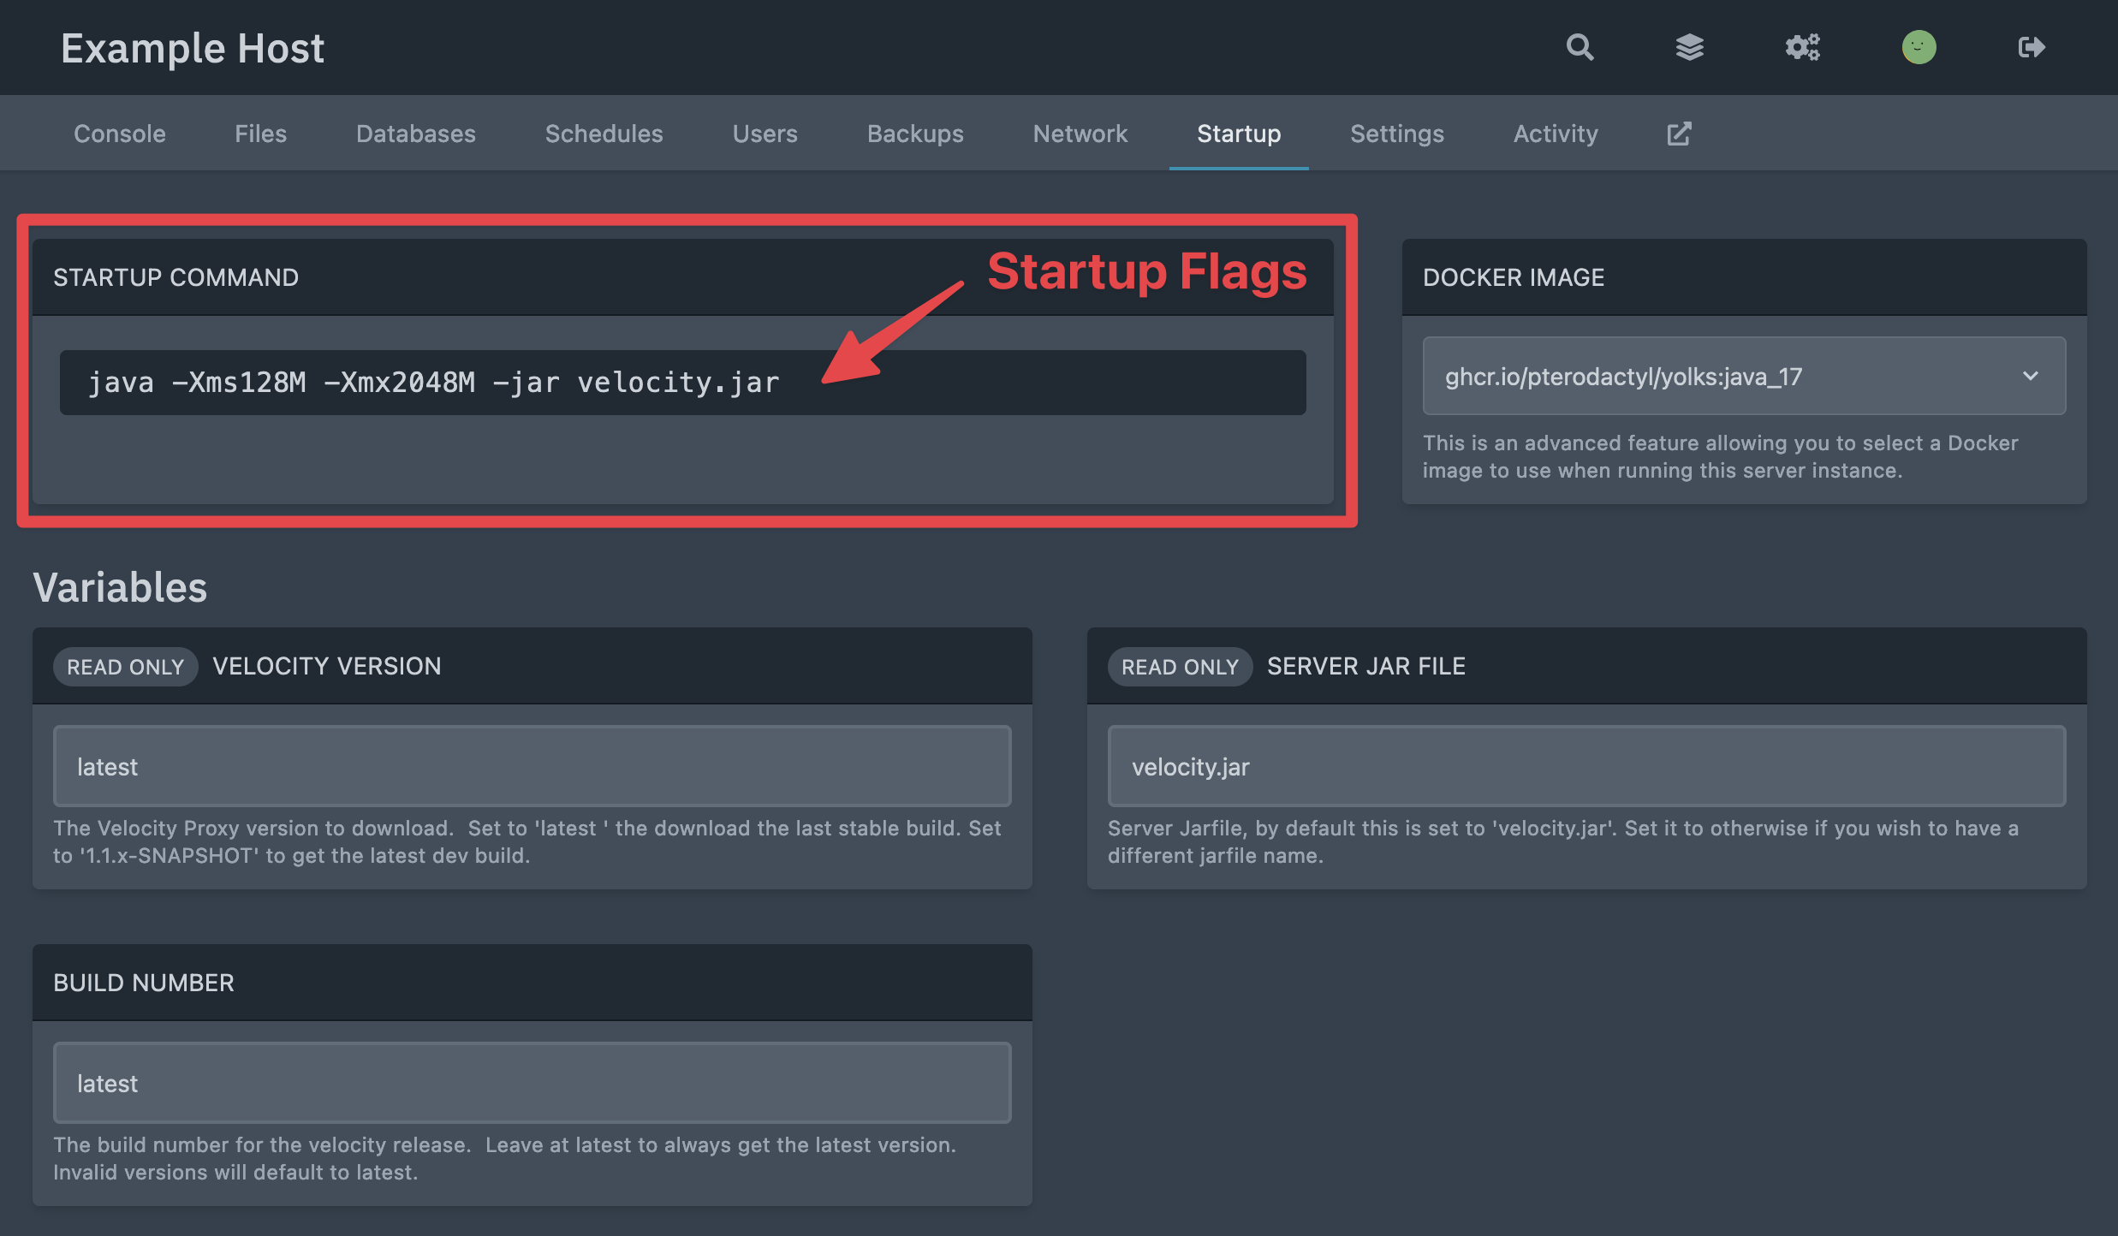View the Activity tab
The height and width of the screenshot is (1236, 2118).
pos(1555,134)
